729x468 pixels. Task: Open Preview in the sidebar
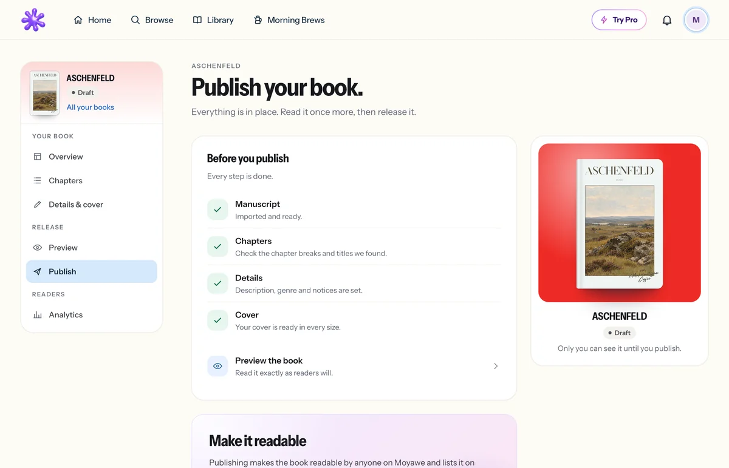[x=91, y=248]
